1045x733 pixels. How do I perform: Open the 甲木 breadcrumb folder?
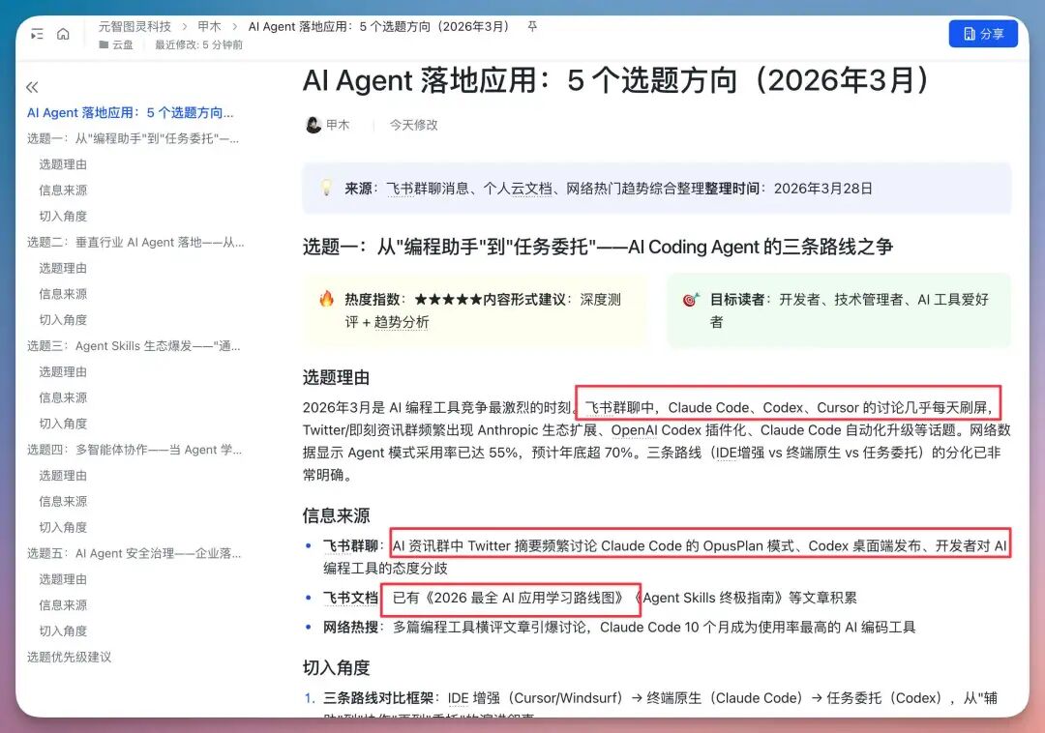tap(211, 28)
